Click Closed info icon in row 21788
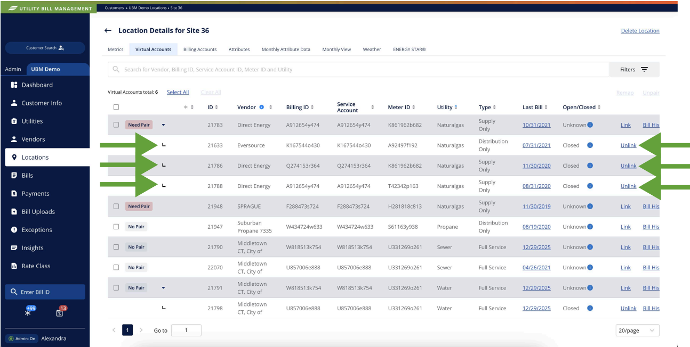690x347 pixels. (590, 186)
